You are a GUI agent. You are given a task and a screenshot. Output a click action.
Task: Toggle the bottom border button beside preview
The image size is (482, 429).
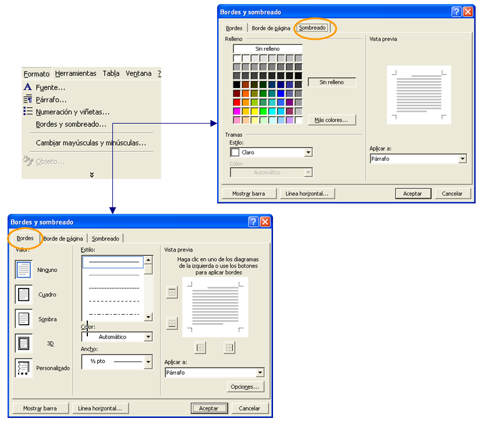[172, 323]
